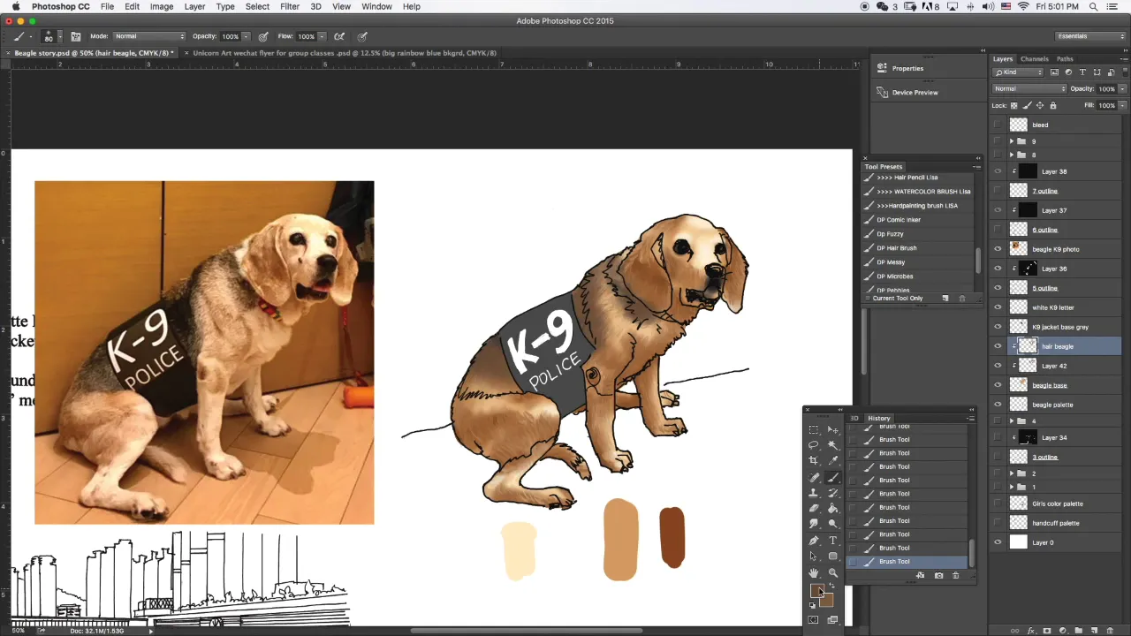1131x636 pixels.
Task: Filter layers by type layers
Action: pos(1082,72)
